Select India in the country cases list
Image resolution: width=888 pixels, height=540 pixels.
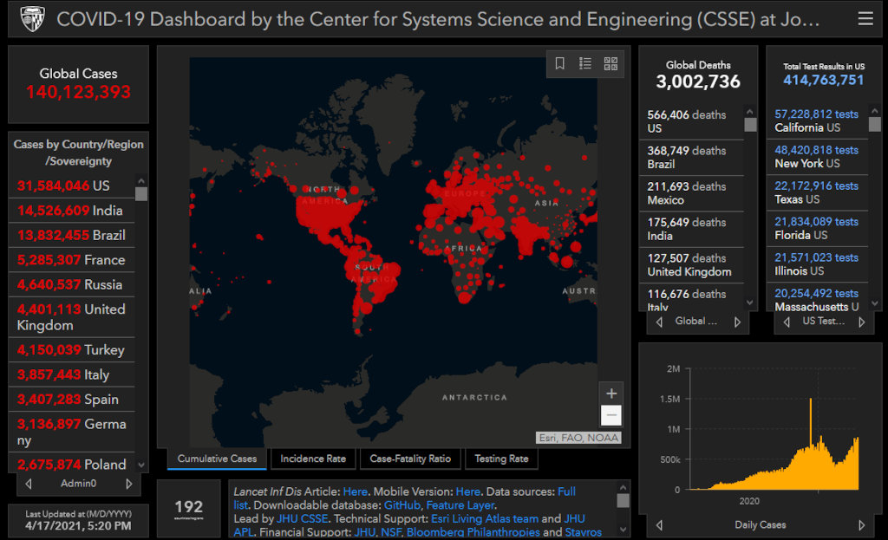pyautogui.click(x=72, y=211)
